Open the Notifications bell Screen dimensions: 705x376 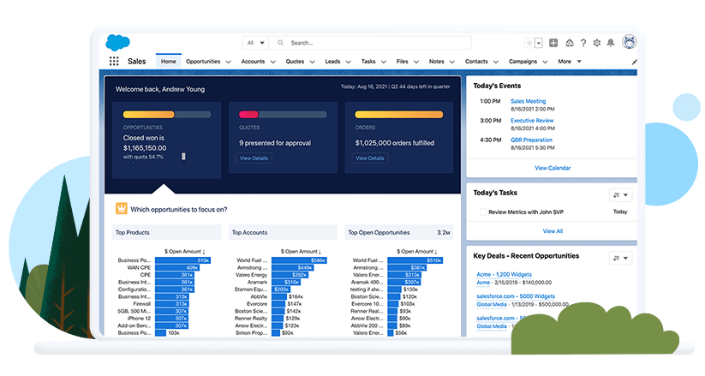(x=611, y=43)
